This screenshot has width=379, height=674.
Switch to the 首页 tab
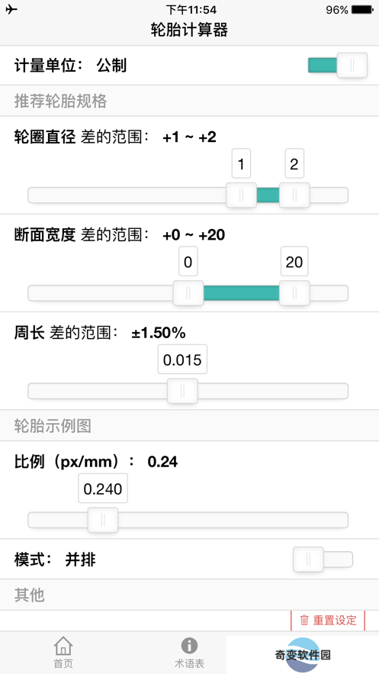(63, 653)
